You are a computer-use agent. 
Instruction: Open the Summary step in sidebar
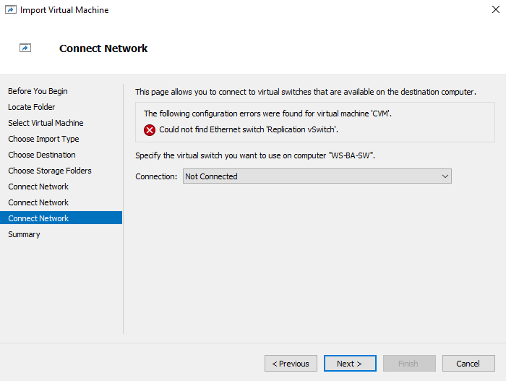coord(24,234)
